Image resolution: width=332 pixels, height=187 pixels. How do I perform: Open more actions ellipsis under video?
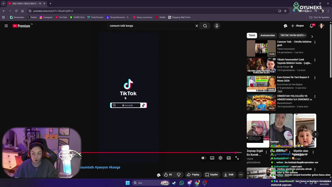click(241, 175)
